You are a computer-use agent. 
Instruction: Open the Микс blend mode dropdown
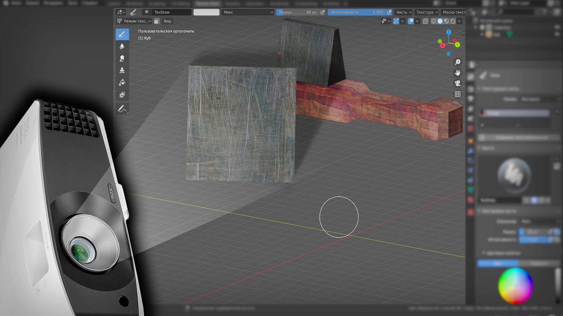tap(248, 12)
